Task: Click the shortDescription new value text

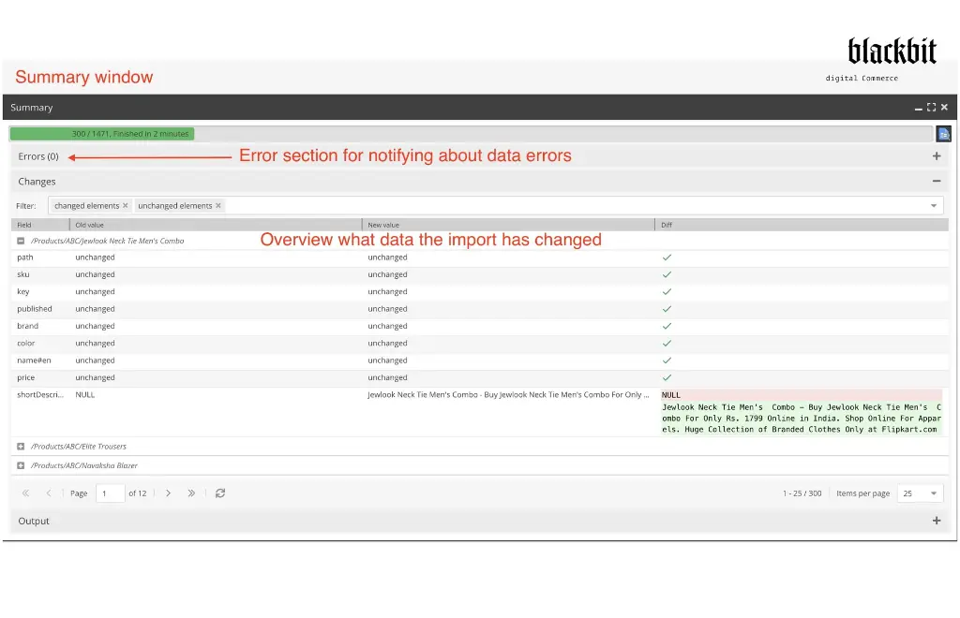Action: coord(508,395)
